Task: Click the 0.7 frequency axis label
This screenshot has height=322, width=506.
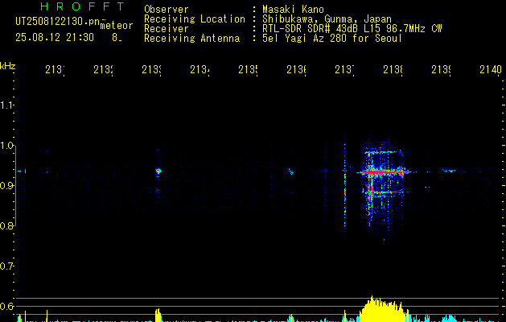Action: [6, 266]
